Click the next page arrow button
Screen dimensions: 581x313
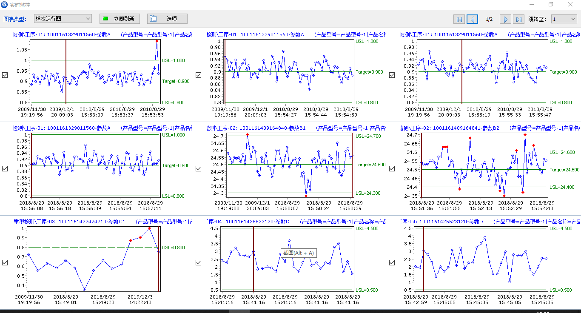click(x=505, y=19)
